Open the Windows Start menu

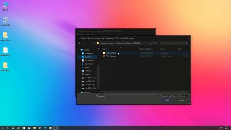(x=3, y=128)
